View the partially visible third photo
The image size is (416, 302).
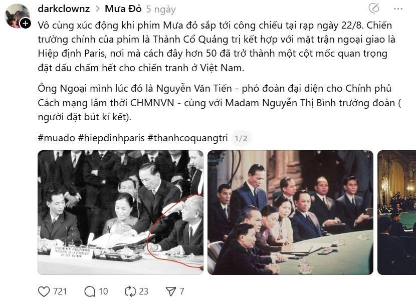(396, 212)
